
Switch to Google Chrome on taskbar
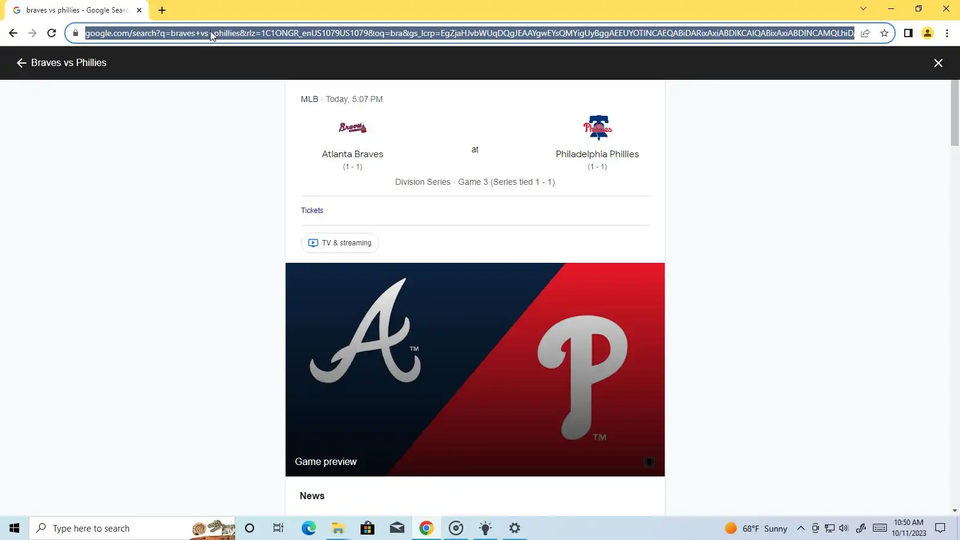[427, 528]
